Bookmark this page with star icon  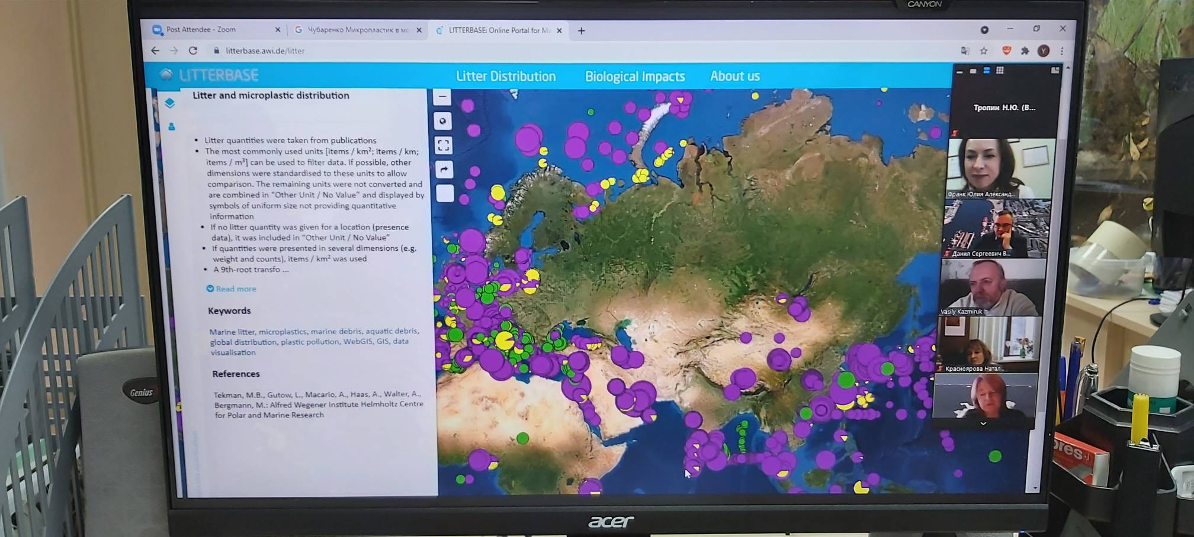[984, 51]
